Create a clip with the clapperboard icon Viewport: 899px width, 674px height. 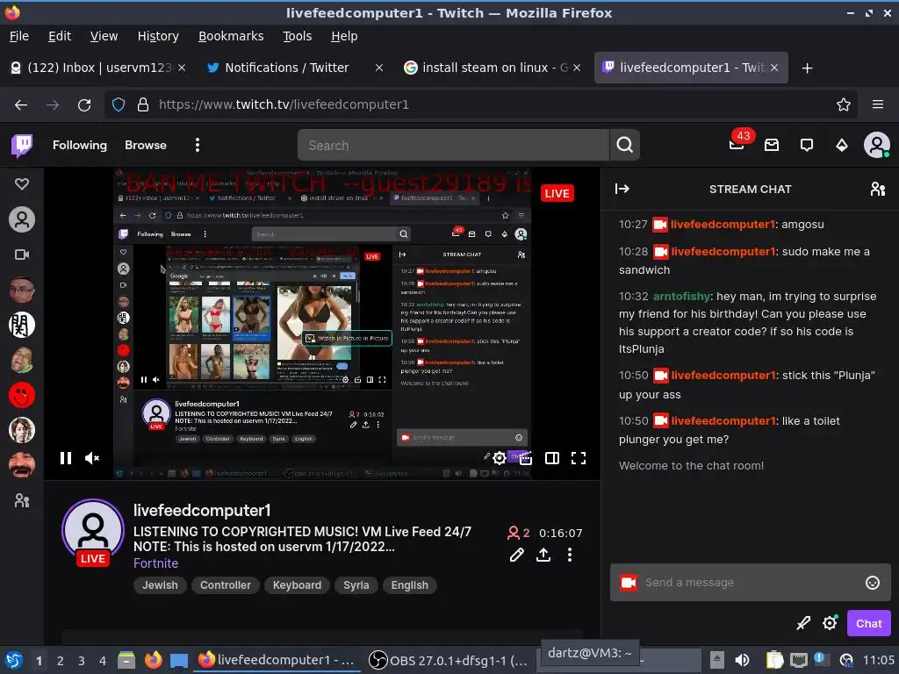pos(525,458)
